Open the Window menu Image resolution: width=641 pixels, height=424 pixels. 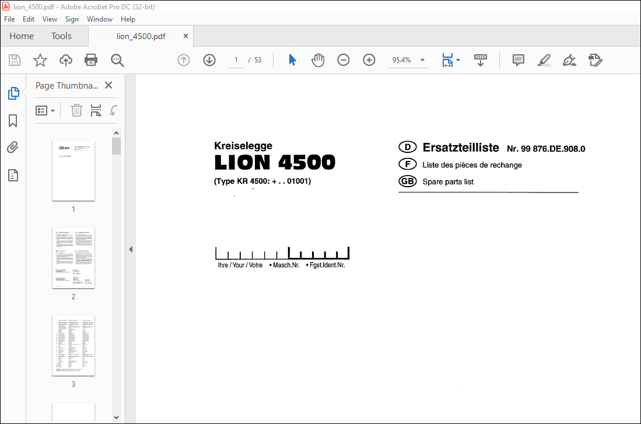(x=99, y=19)
